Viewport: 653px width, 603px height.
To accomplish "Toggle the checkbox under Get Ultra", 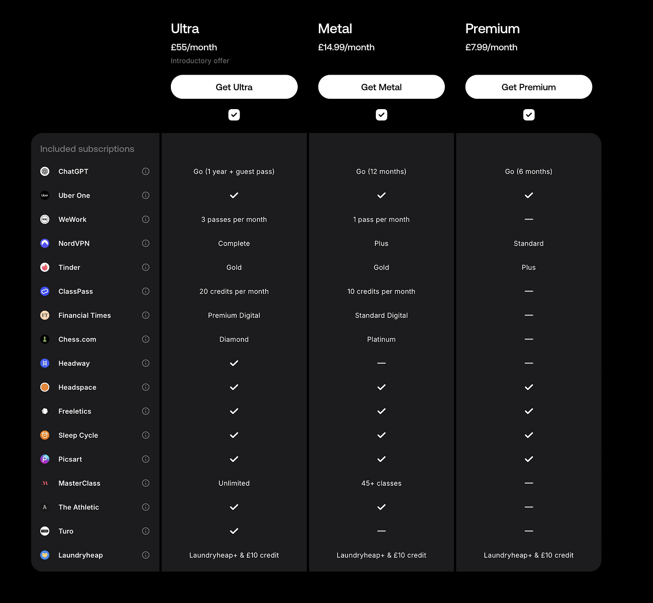I will (x=234, y=115).
